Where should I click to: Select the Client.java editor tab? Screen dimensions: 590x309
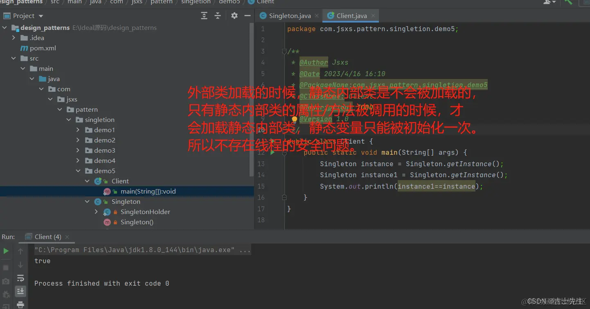[x=351, y=16]
